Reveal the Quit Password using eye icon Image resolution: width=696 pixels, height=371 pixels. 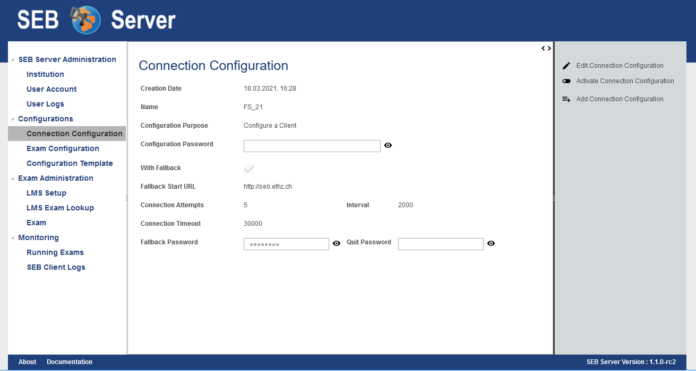coord(491,243)
